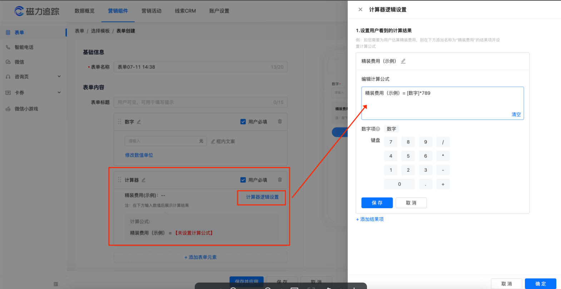Tap the minus - keypad key
The width and height of the screenshot is (561, 289).
(443, 170)
